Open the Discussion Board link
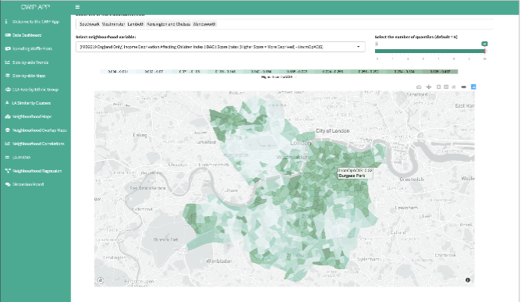 (x=28, y=184)
